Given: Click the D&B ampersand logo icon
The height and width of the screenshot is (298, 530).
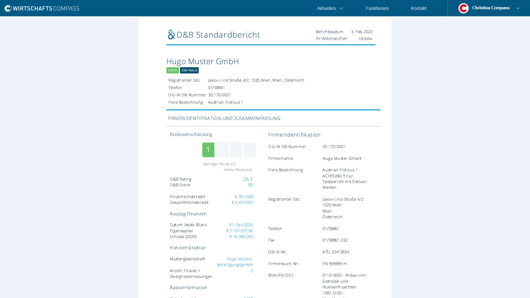Looking at the screenshot, I should 171,34.
